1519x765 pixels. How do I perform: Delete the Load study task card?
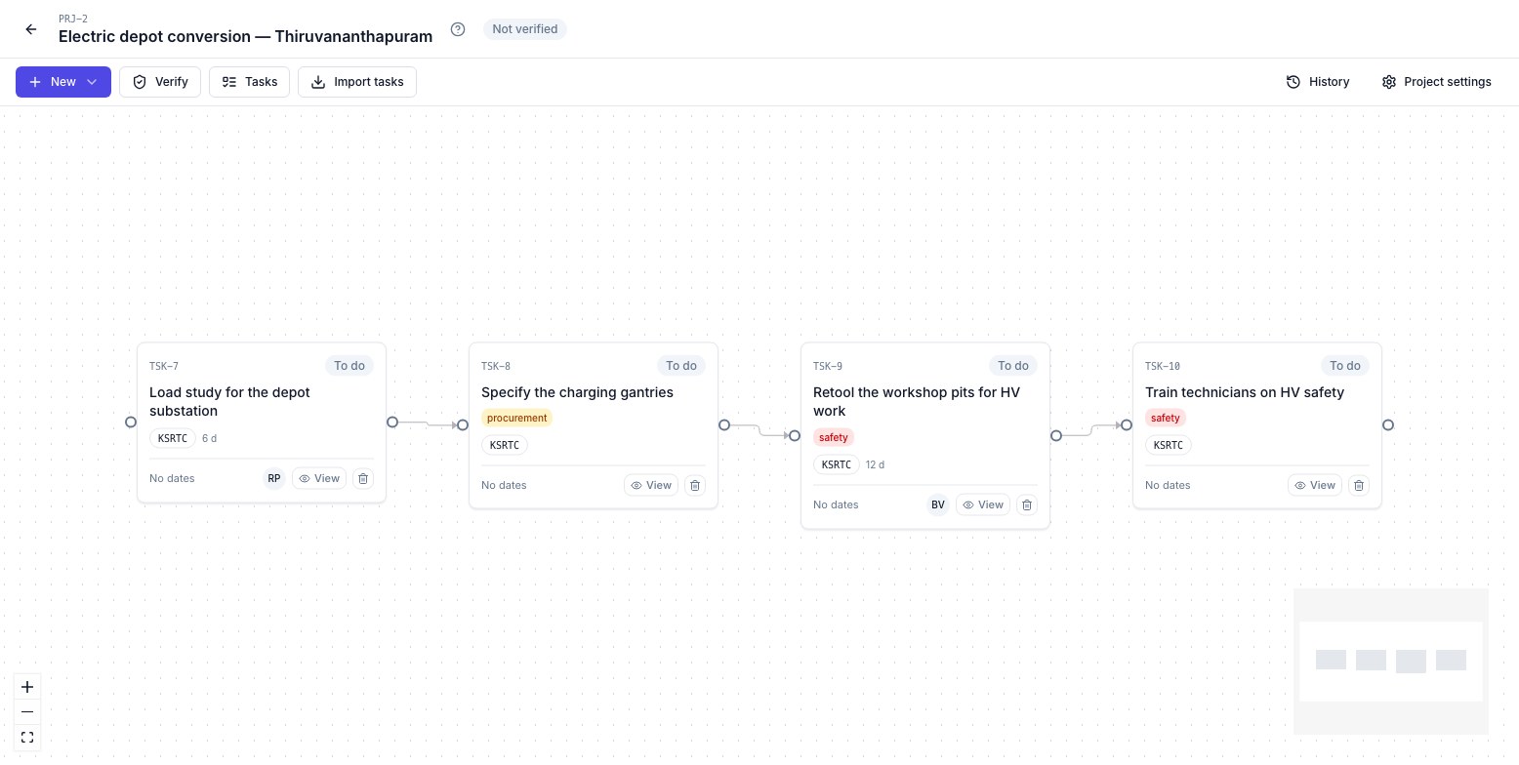pos(363,478)
